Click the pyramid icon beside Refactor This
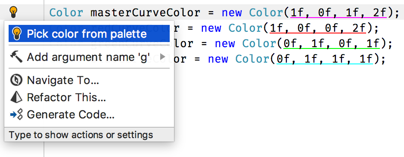404x157 pixels. [17, 97]
